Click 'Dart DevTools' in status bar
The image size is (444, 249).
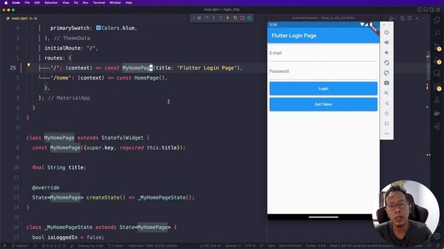[290, 246]
